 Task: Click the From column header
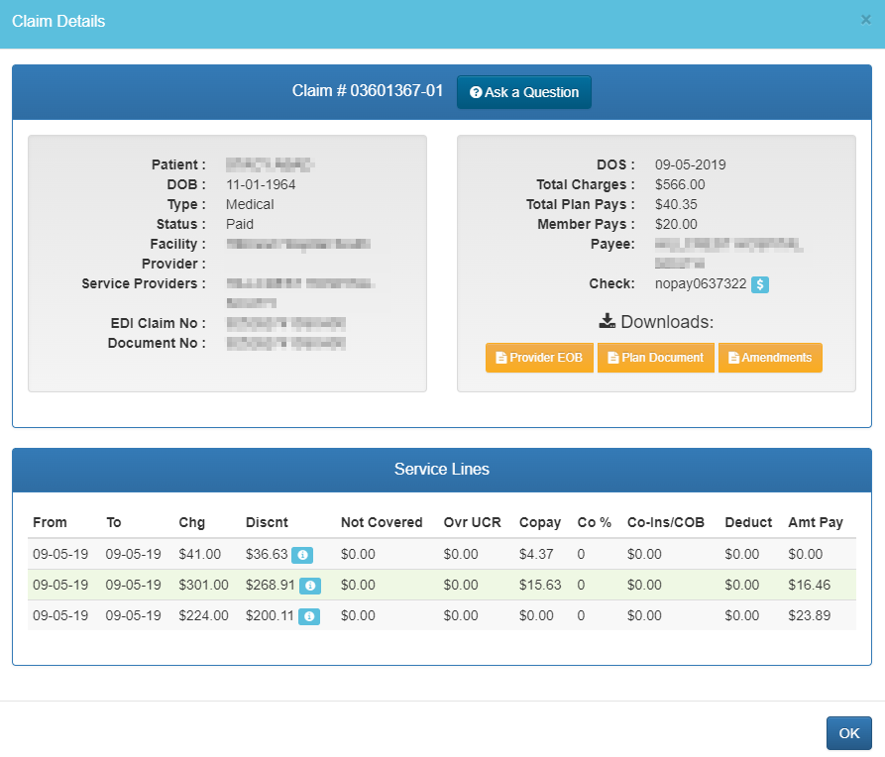[50, 523]
